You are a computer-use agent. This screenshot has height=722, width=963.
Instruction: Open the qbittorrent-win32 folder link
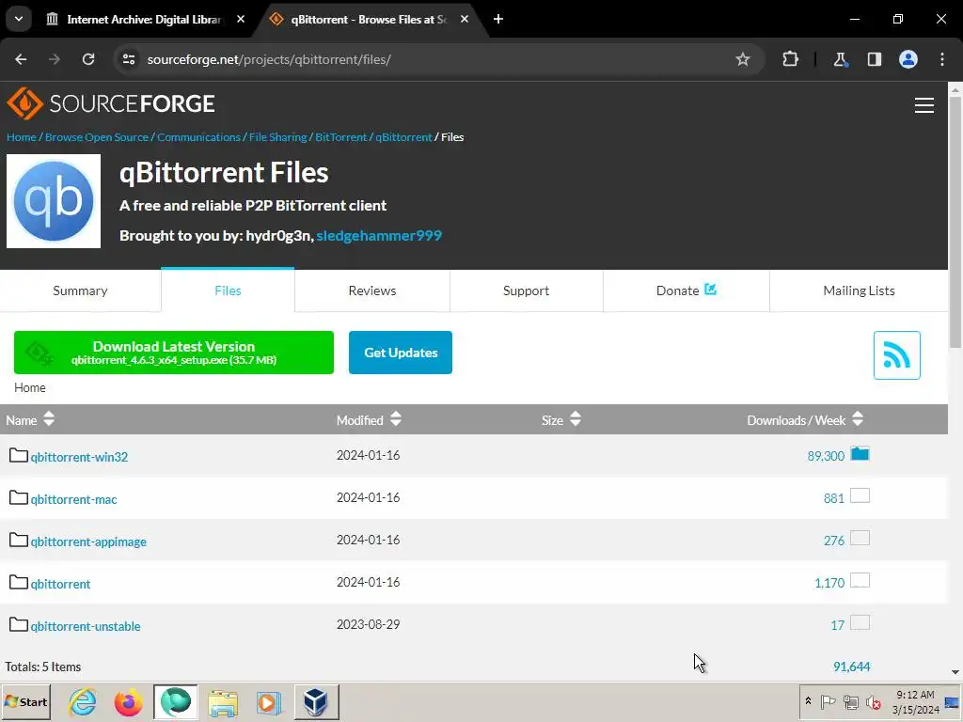[x=79, y=457]
